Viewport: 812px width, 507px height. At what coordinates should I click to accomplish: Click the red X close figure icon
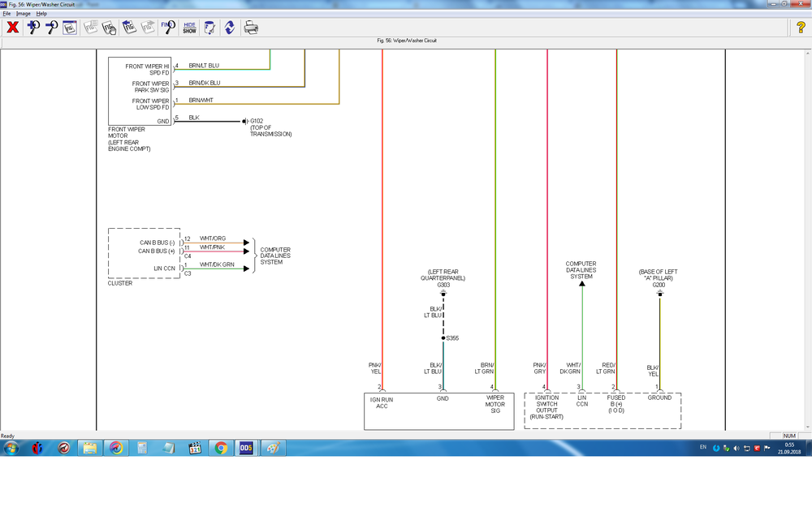click(x=13, y=28)
